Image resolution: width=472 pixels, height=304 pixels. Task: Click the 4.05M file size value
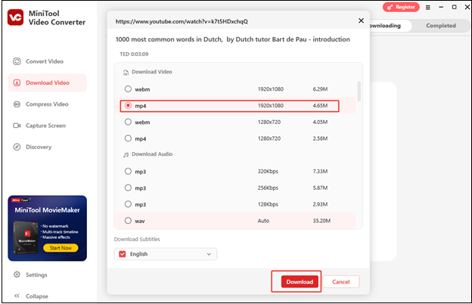click(x=320, y=122)
